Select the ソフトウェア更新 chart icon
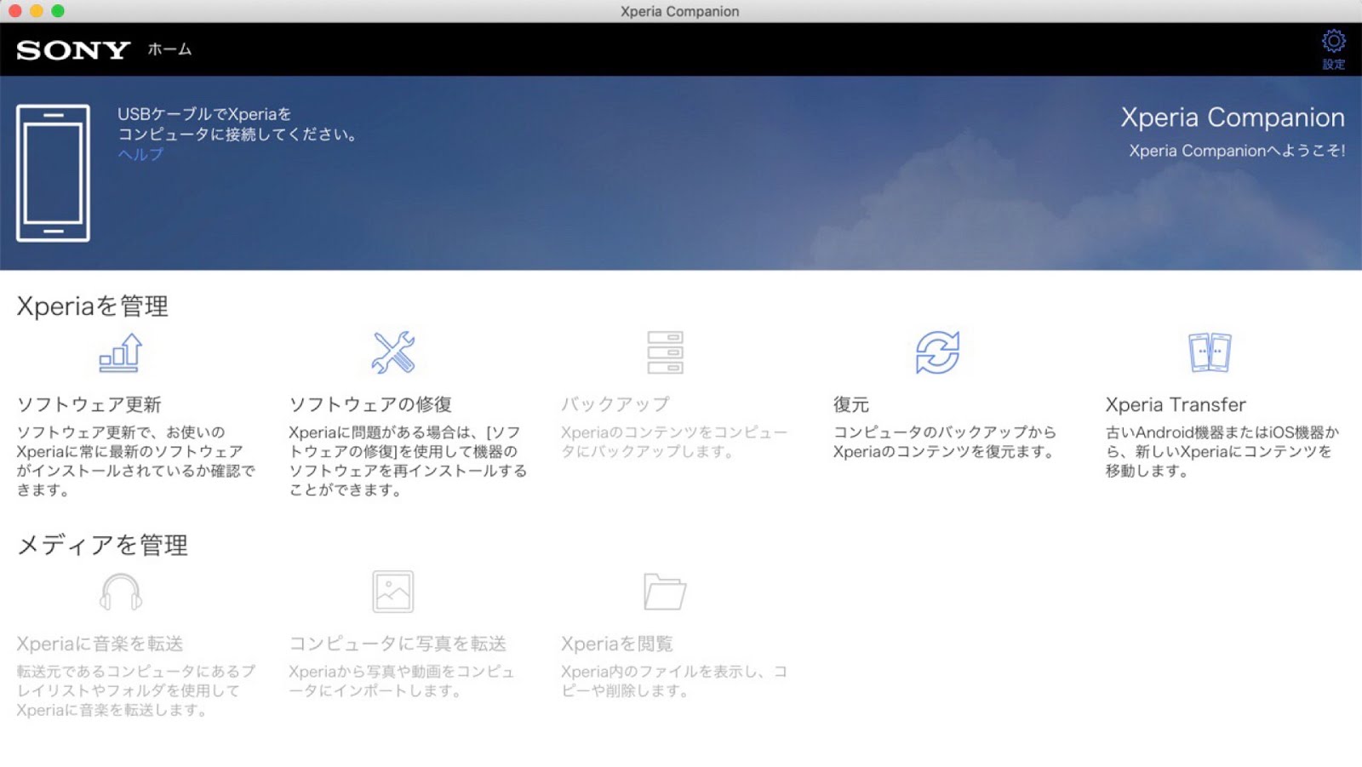Image resolution: width=1362 pixels, height=767 pixels. (x=120, y=352)
